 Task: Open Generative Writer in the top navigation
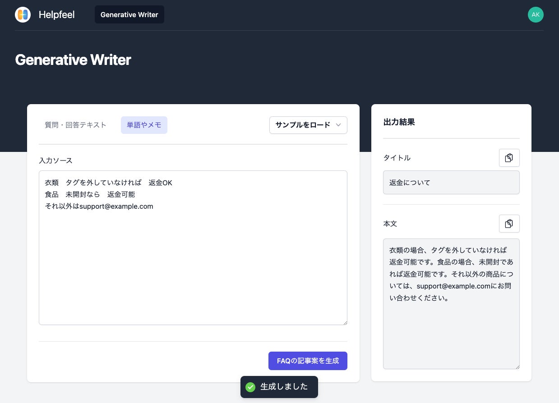point(129,14)
